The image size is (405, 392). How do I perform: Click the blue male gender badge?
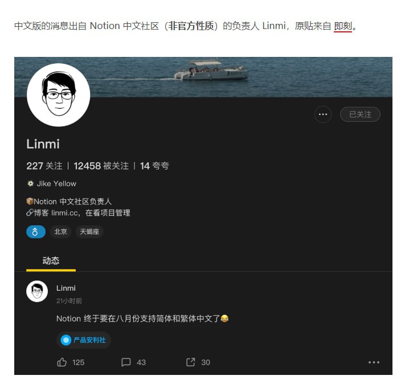[x=36, y=232]
